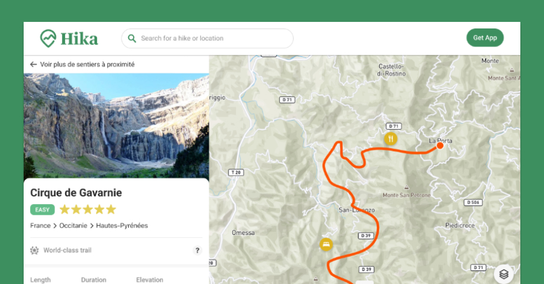Click the Get App button

coord(485,38)
